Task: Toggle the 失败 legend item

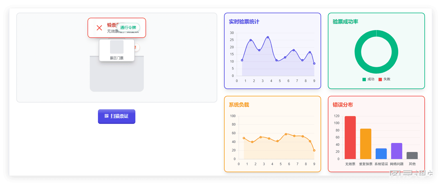Action: [x=384, y=79]
